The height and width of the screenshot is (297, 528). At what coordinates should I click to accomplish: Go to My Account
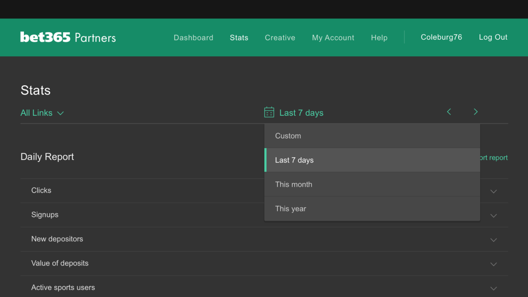click(333, 38)
